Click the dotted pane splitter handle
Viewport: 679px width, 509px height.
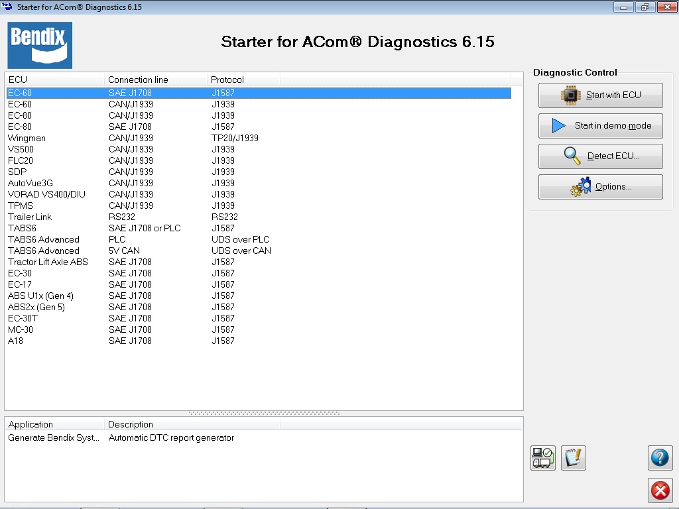(264, 414)
